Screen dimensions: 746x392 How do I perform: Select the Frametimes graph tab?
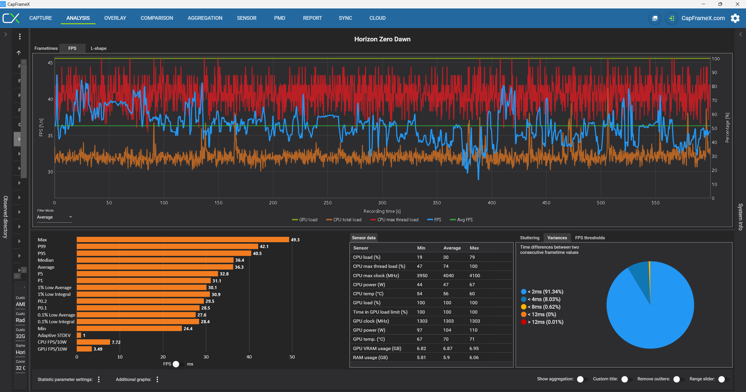(x=46, y=48)
